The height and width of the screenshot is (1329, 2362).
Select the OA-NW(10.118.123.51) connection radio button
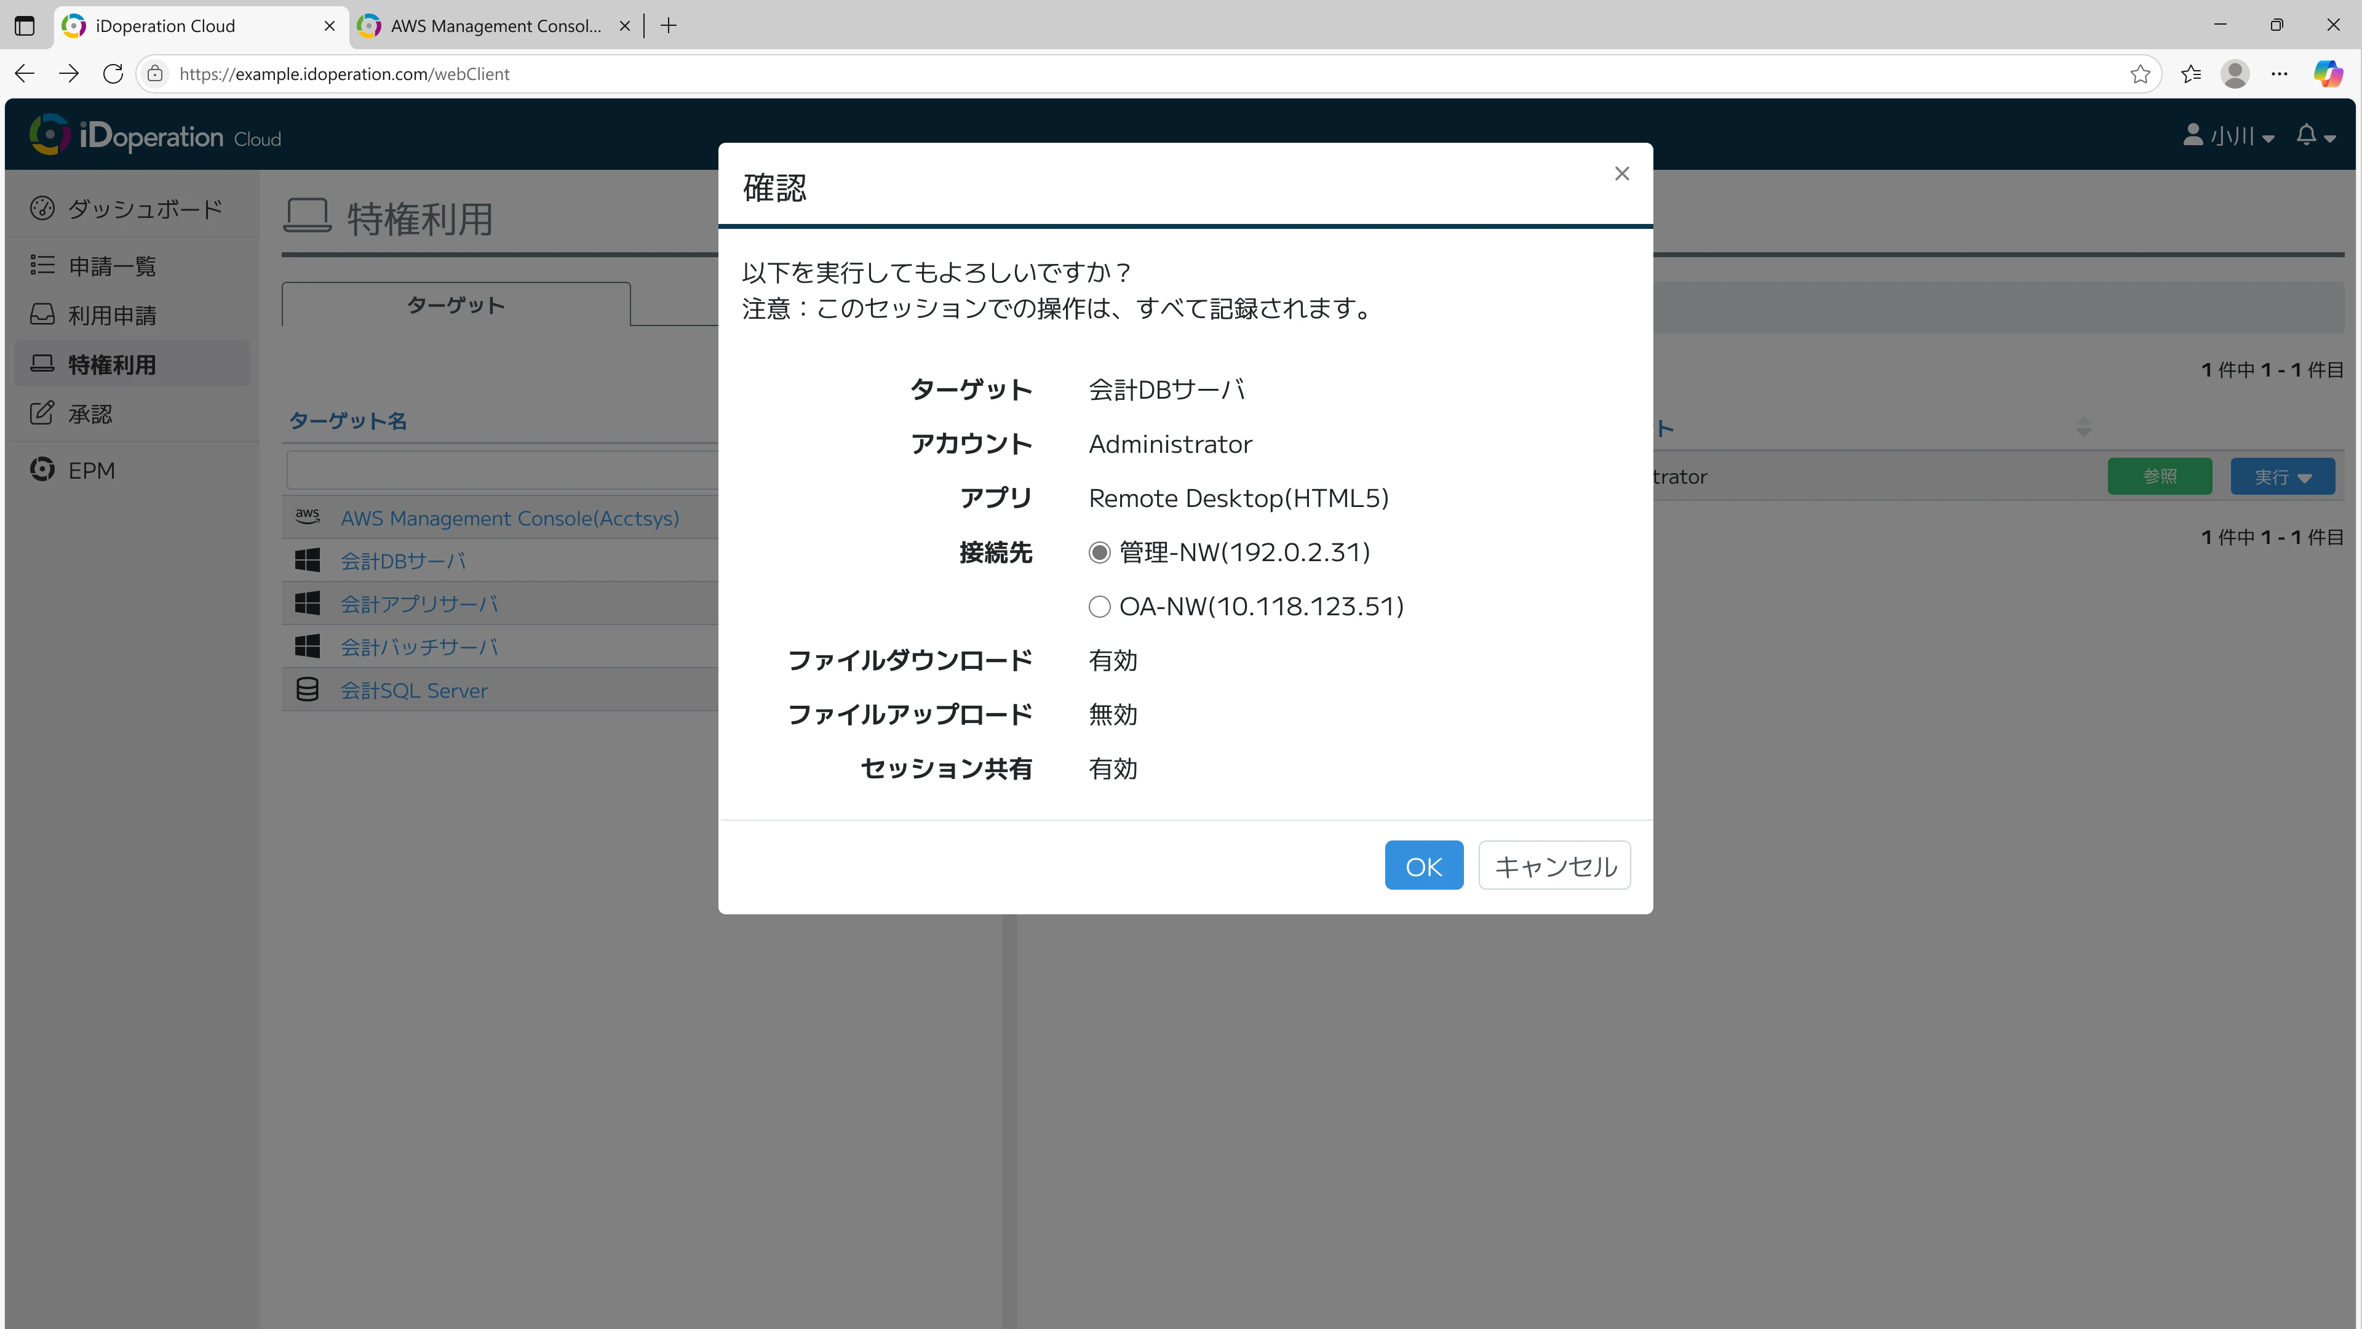[x=1099, y=606]
